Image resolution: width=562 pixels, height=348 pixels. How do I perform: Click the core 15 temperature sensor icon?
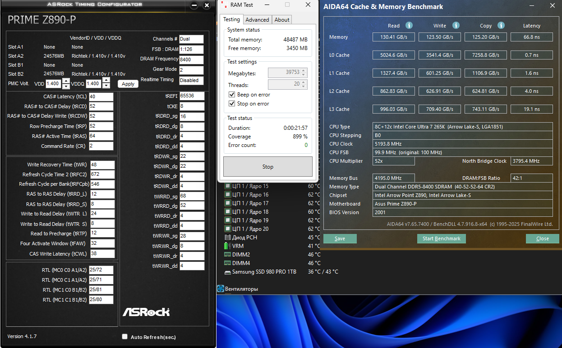click(228, 186)
